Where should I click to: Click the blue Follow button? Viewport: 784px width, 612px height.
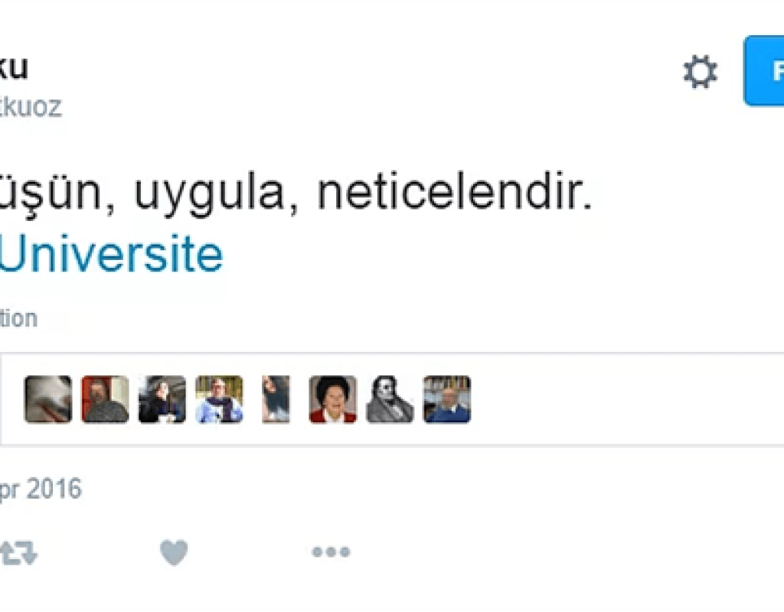(x=765, y=71)
